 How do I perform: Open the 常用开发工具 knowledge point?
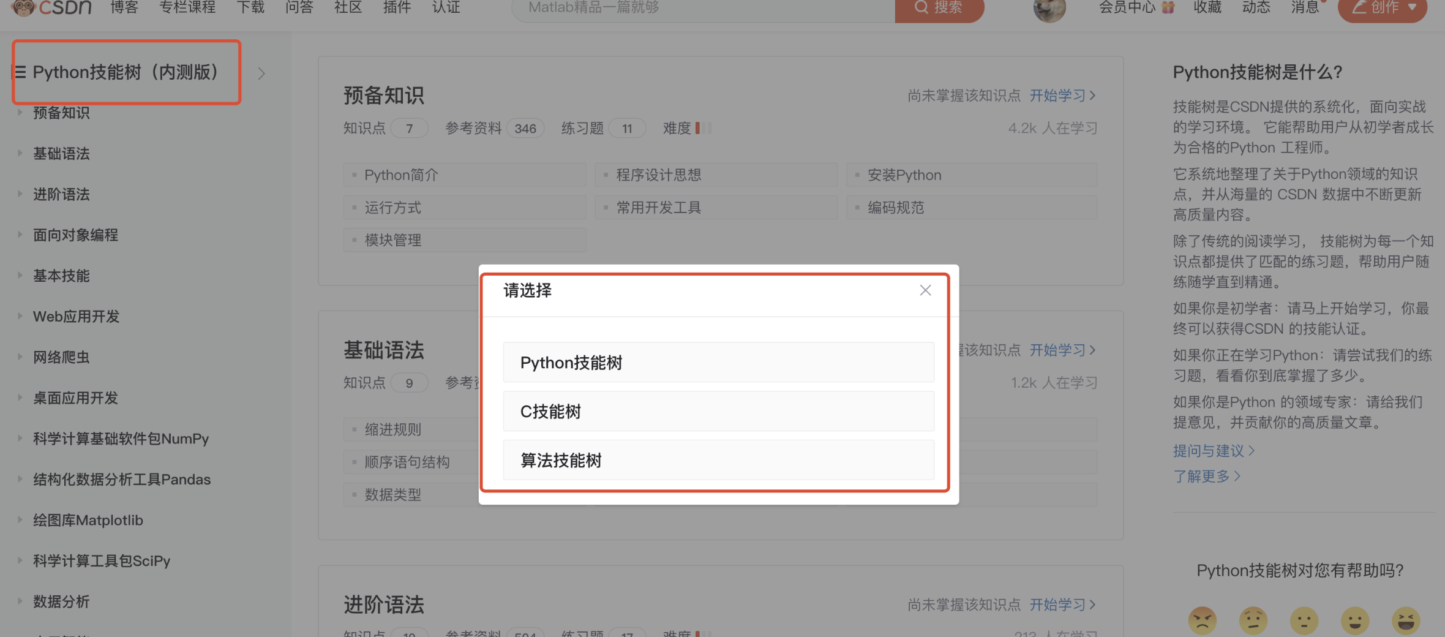click(x=716, y=208)
